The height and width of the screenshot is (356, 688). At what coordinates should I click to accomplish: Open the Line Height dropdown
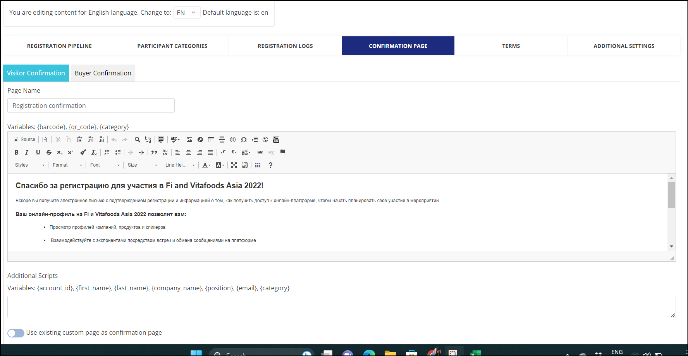(180, 165)
